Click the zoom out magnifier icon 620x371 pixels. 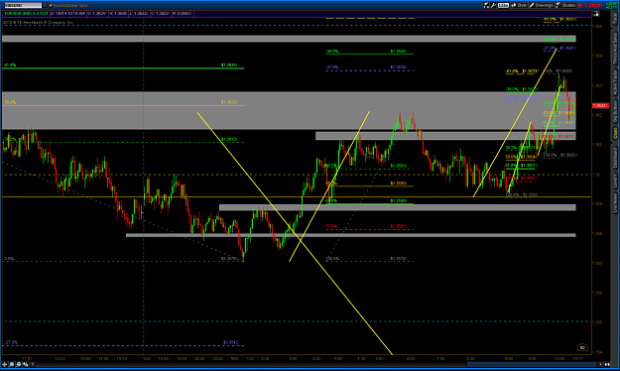click(x=19, y=364)
